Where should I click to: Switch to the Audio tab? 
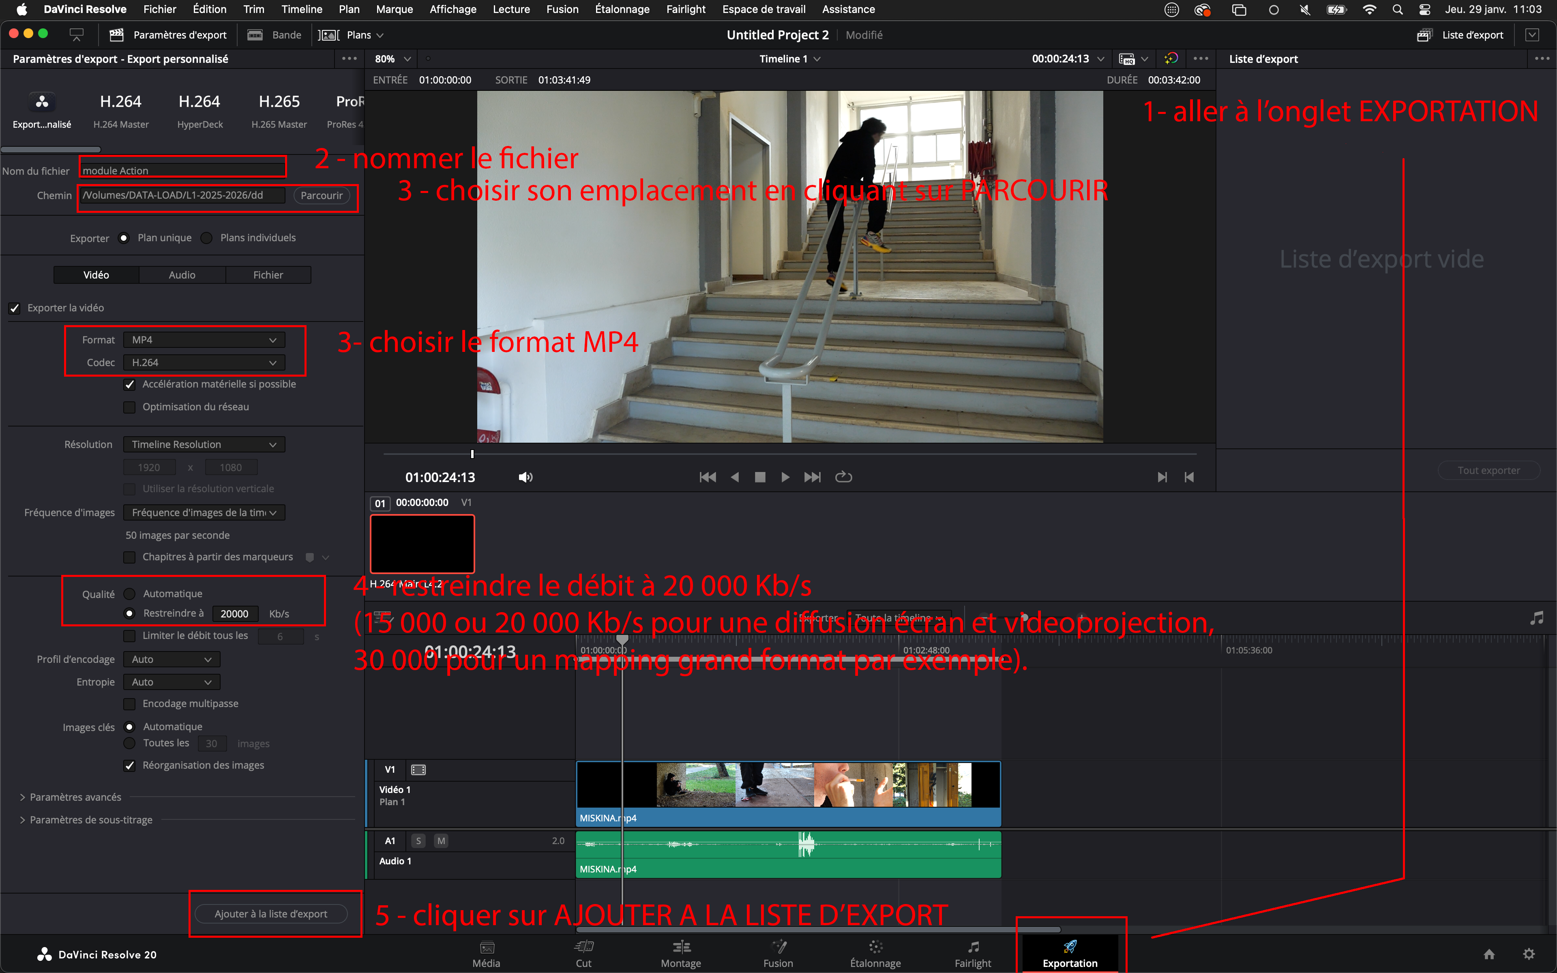point(182,274)
